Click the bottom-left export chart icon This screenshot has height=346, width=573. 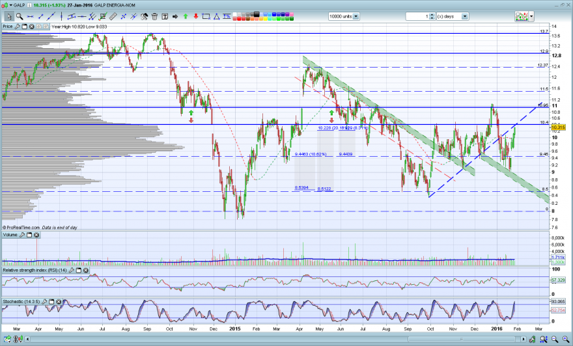(x=7, y=339)
